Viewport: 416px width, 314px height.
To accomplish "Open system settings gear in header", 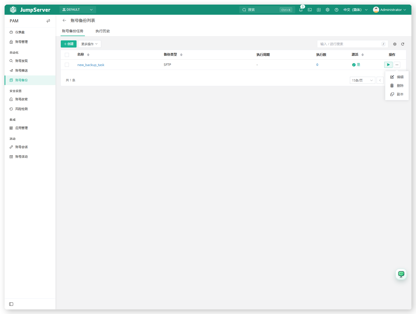I will [328, 10].
